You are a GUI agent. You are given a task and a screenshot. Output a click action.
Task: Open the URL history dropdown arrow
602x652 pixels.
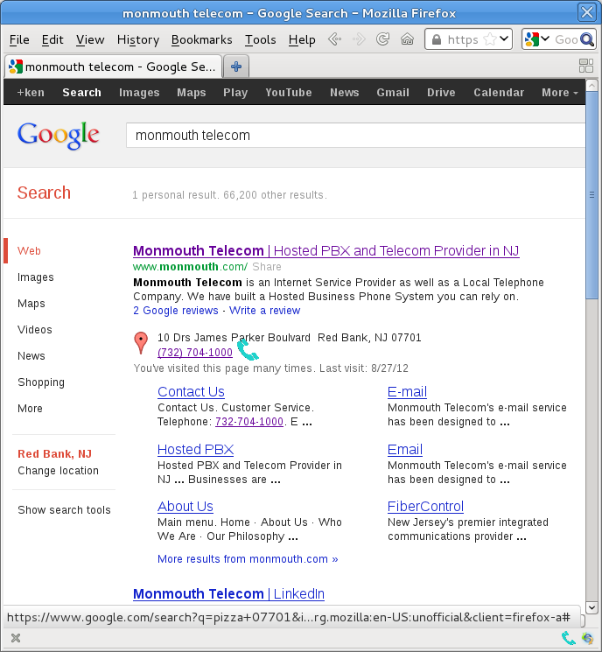pos(504,39)
